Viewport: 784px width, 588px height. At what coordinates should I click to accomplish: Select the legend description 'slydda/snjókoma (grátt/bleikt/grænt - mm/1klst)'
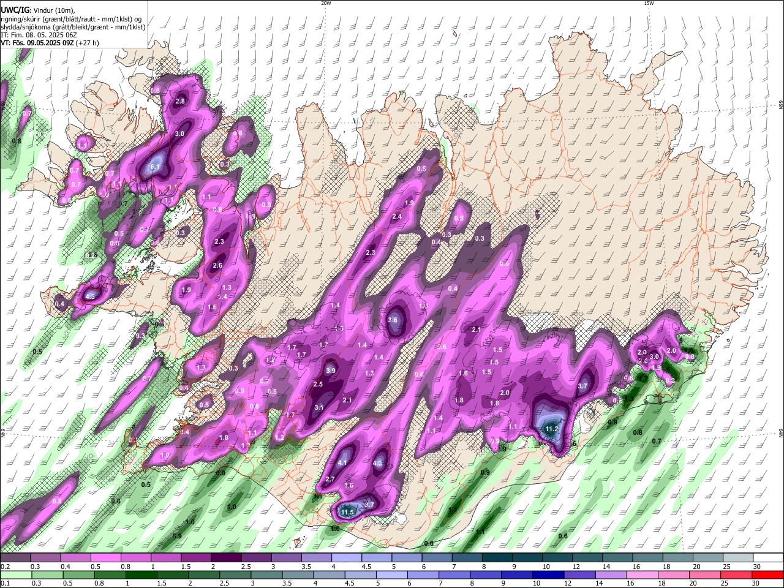(x=73, y=27)
